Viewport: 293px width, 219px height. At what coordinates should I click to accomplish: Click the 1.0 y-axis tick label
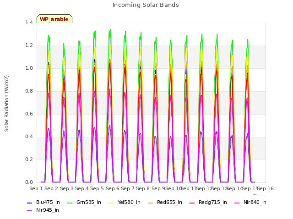29,68
